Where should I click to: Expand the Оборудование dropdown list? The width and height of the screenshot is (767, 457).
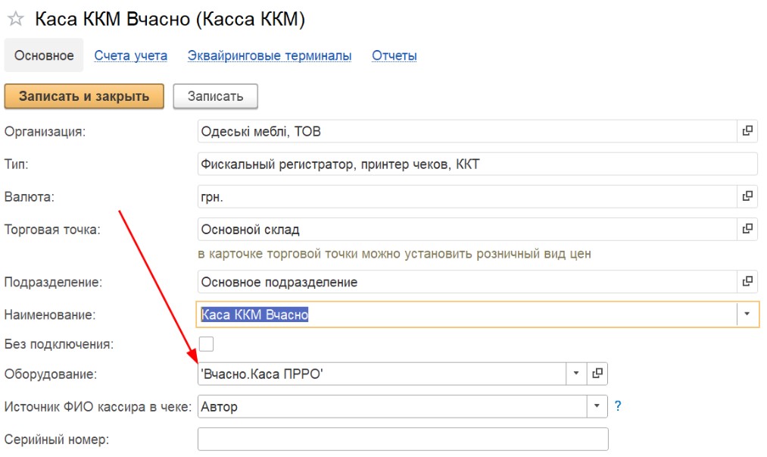coord(575,374)
